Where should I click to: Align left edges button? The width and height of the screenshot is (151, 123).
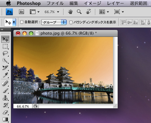pos(143,22)
